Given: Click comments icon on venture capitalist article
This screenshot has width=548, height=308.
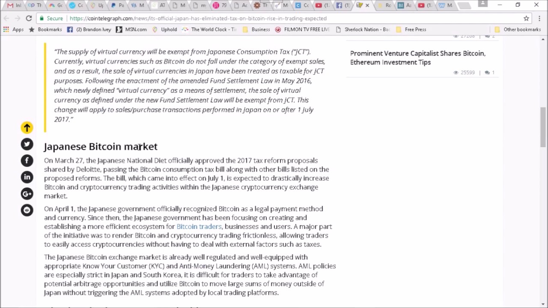Looking at the screenshot, I should 487,73.
